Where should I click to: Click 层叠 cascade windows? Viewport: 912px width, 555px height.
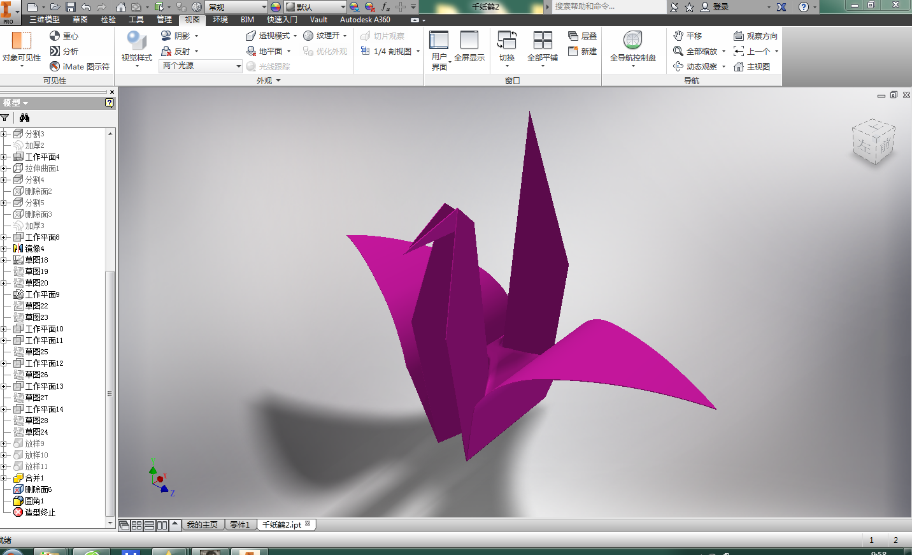click(583, 36)
